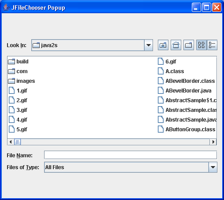224x200 pixels.
Task: Create a new folder with toolbar icon
Action: [x=189, y=45]
